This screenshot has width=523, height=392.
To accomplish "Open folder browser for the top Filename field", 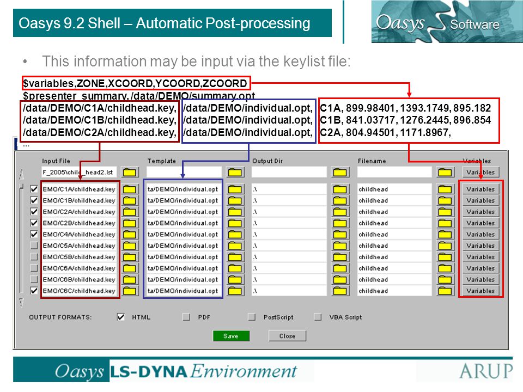I will (445, 173).
